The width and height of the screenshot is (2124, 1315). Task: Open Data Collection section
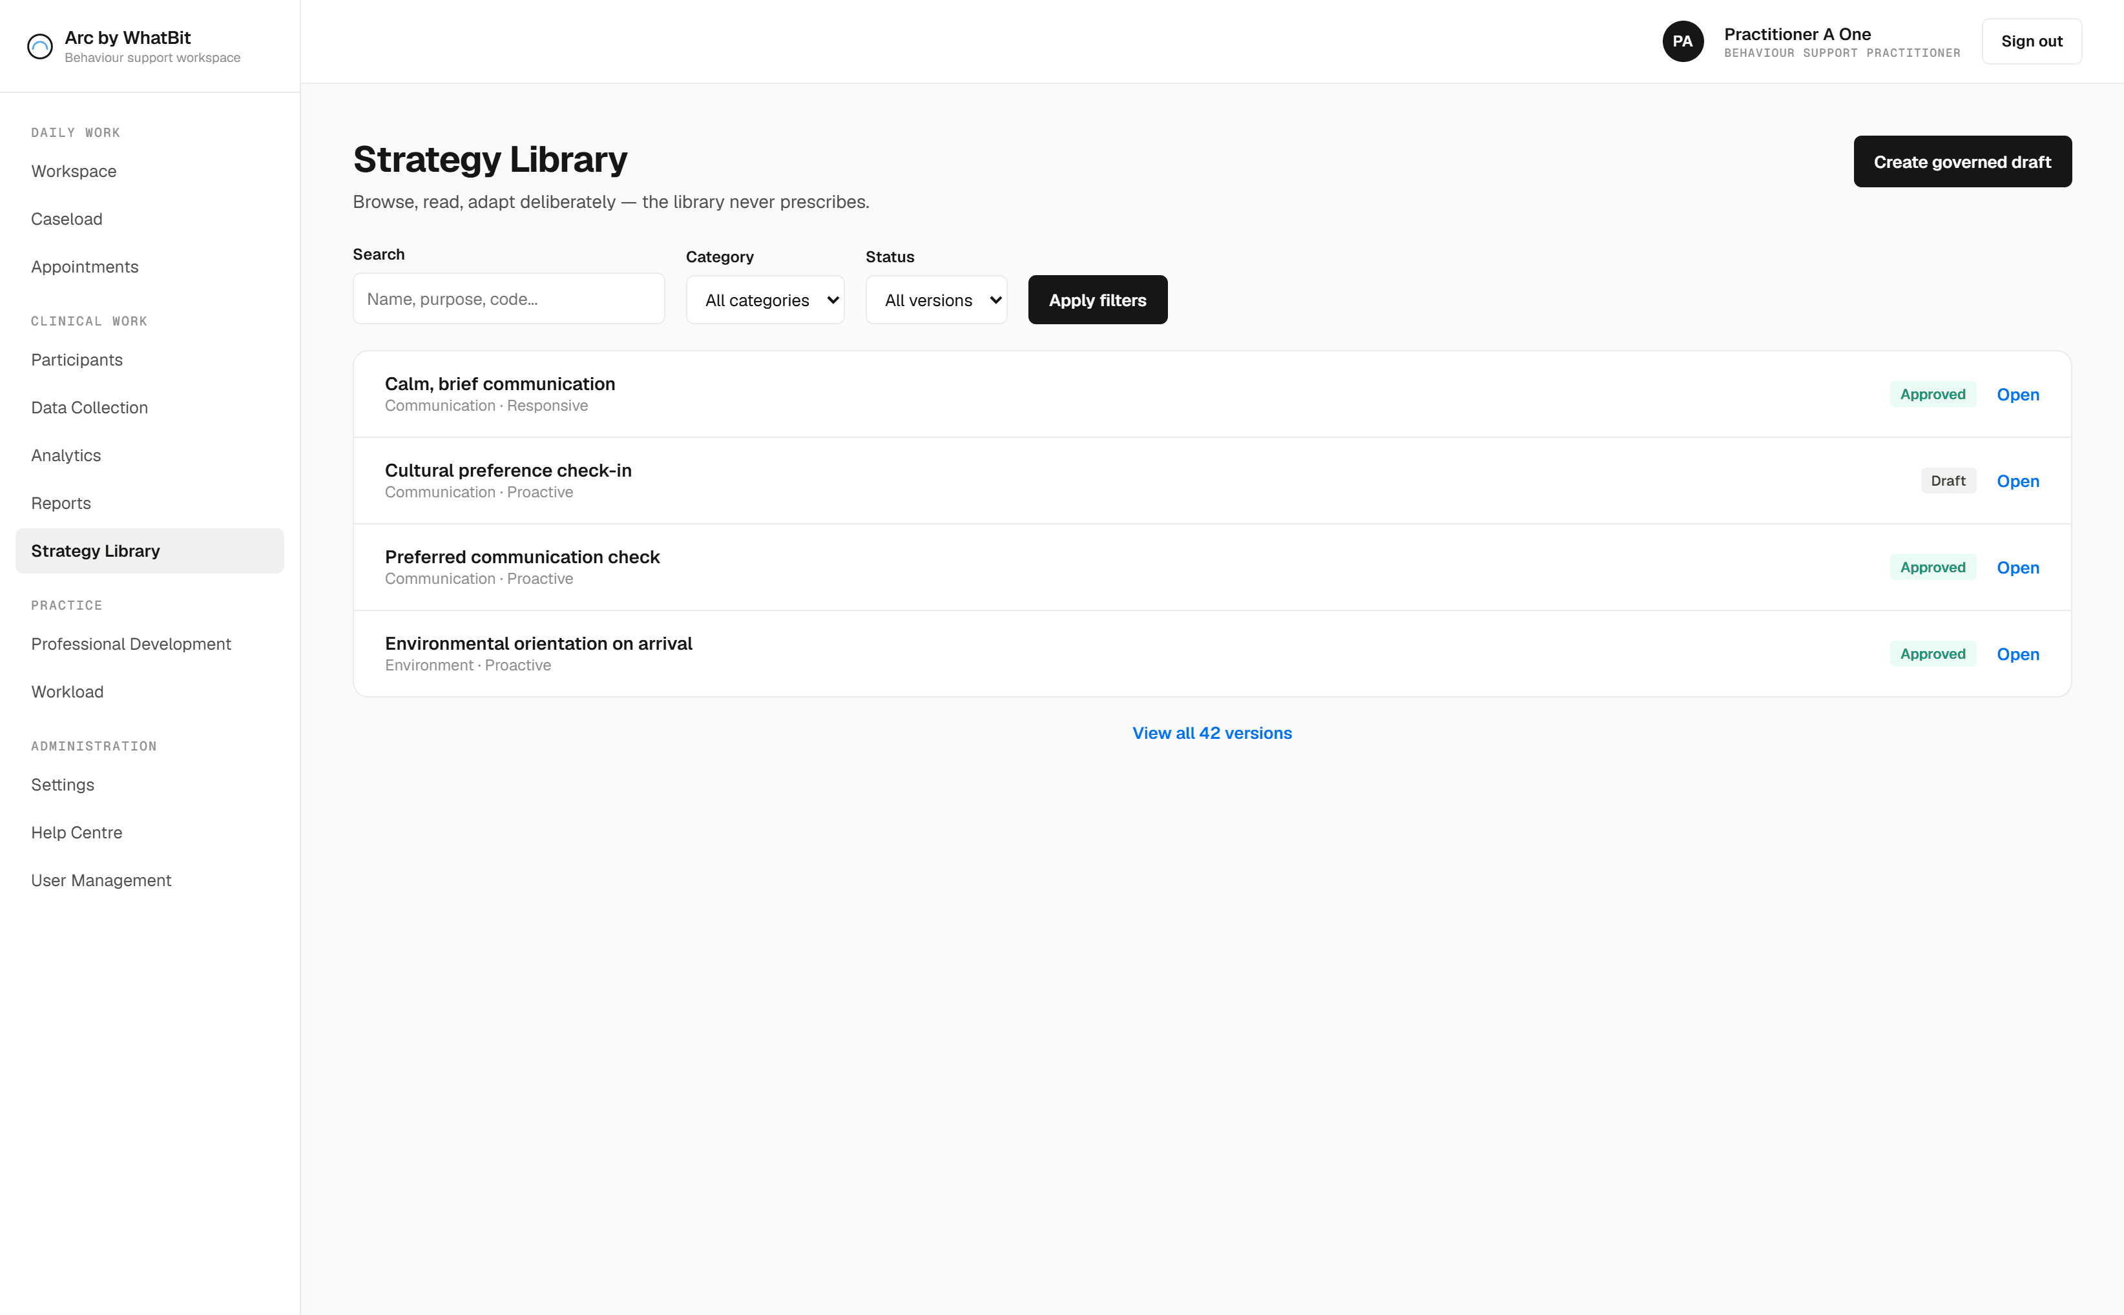[x=150, y=408]
